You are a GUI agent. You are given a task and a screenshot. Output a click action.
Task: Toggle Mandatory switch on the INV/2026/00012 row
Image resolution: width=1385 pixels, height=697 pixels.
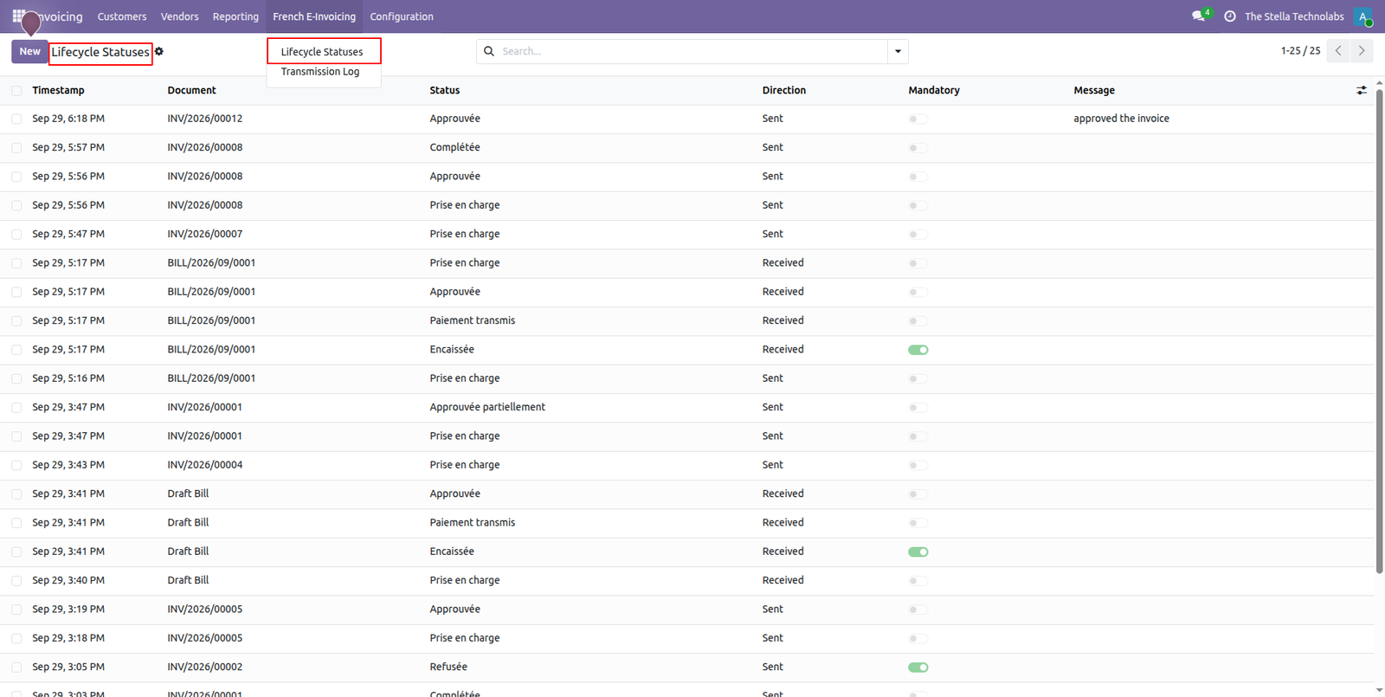pos(918,119)
